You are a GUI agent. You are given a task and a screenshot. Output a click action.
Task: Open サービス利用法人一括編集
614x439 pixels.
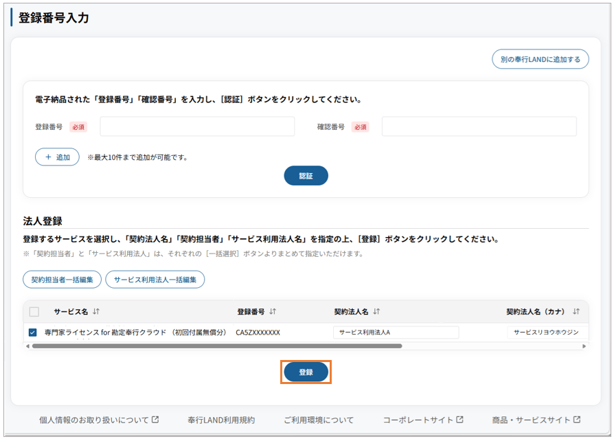click(155, 280)
